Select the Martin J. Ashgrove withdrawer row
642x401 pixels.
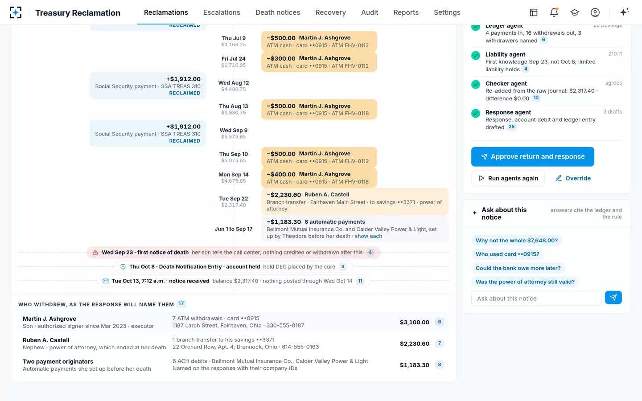234,322
